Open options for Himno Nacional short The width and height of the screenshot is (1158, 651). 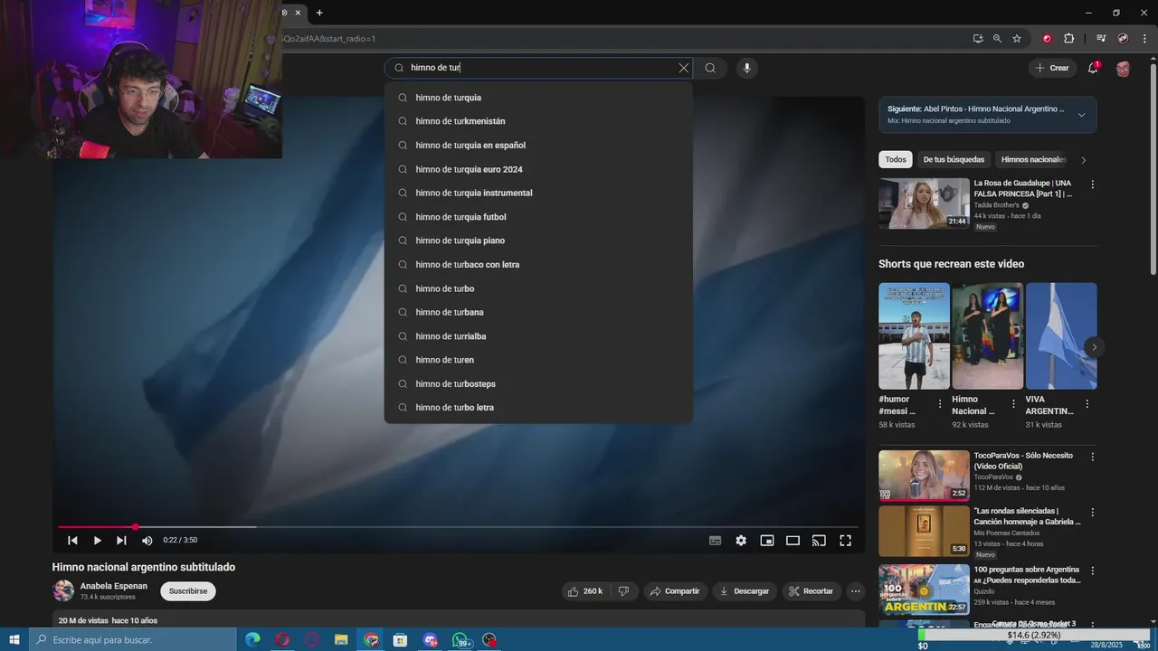point(1013,404)
